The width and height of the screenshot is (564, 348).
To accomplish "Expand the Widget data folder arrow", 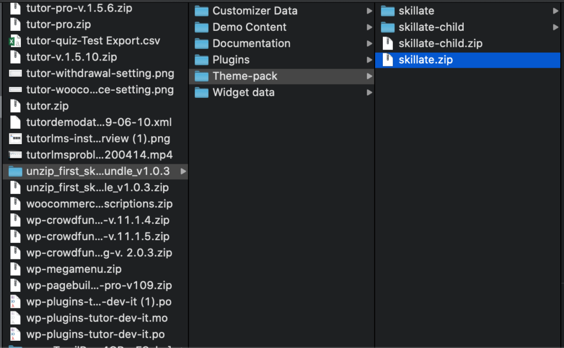I will (x=369, y=93).
